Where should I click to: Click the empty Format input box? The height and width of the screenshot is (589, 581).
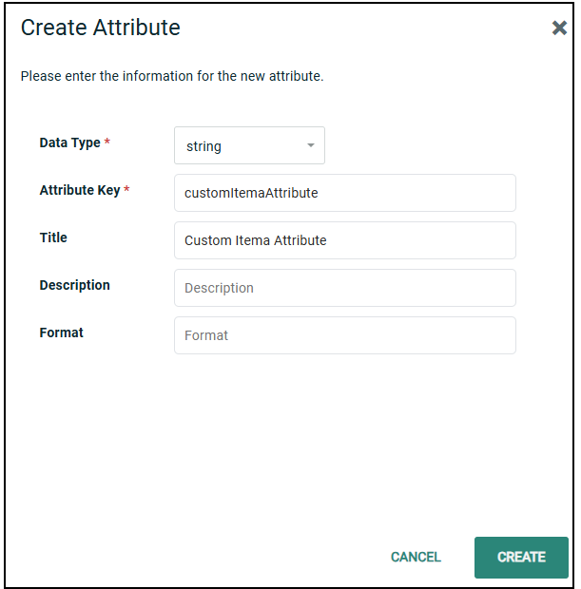click(344, 335)
